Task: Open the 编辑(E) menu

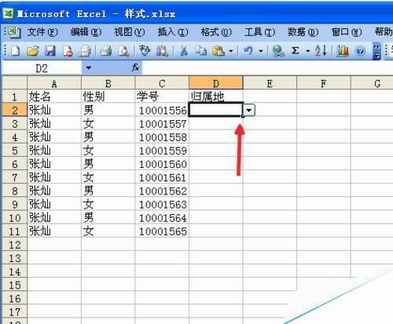Action: tap(86, 32)
